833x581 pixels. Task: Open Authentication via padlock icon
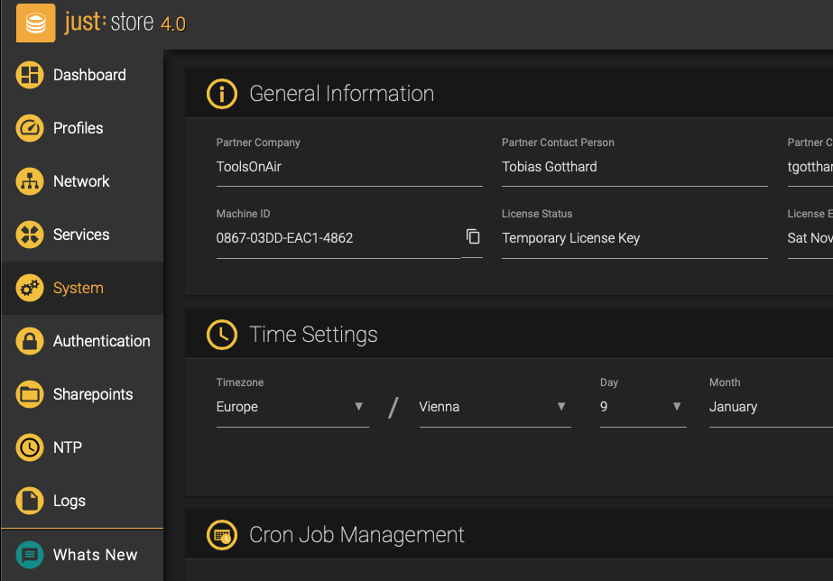click(x=30, y=341)
